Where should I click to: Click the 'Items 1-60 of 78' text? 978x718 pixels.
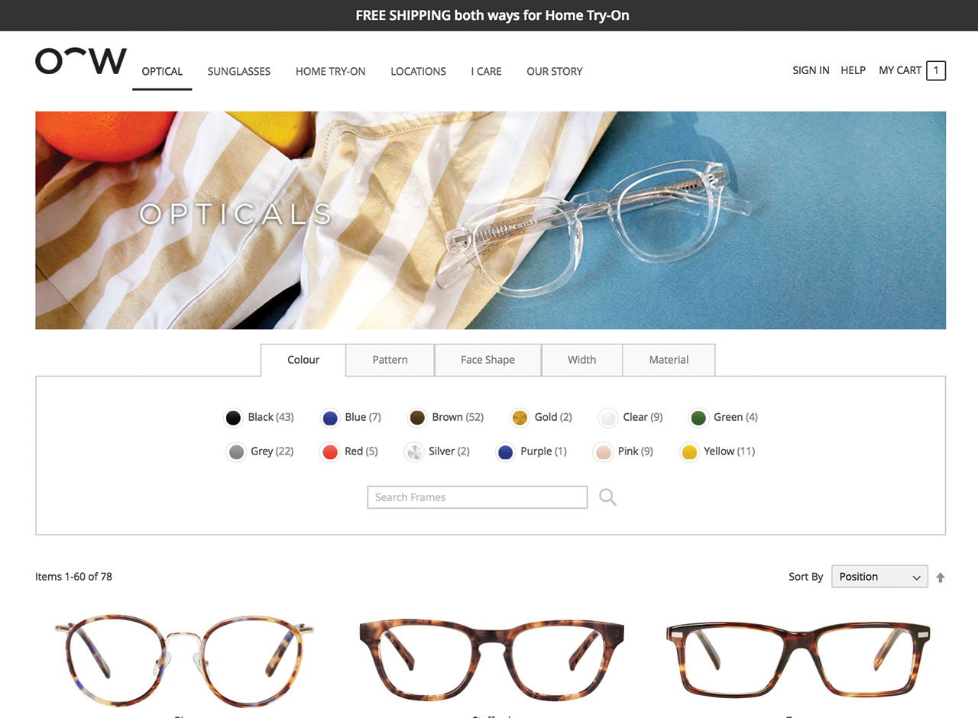click(x=73, y=577)
